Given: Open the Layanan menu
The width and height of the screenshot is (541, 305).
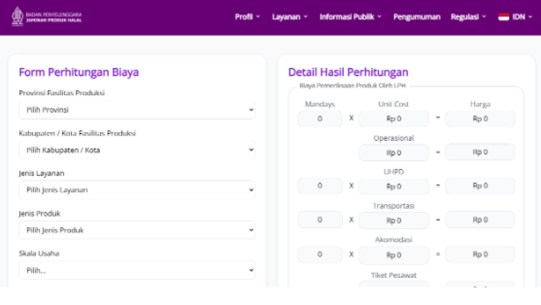Looking at the screenshot, I should [290, 17].
